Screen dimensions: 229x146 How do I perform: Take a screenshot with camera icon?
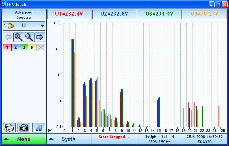(24, 128)
